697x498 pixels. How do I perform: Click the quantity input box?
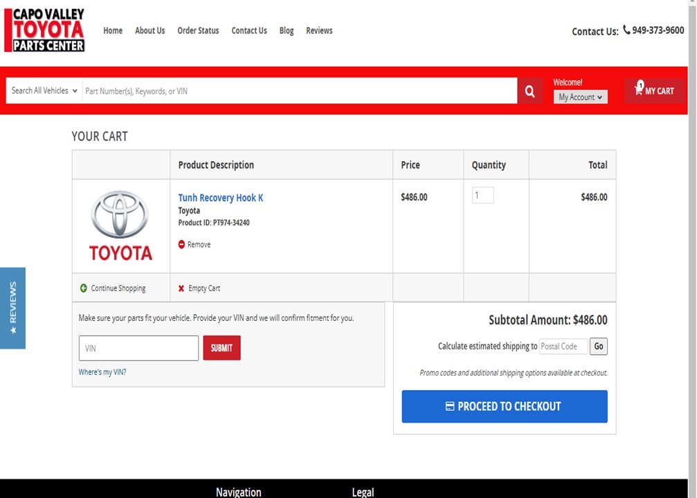(x=482, y=196)
